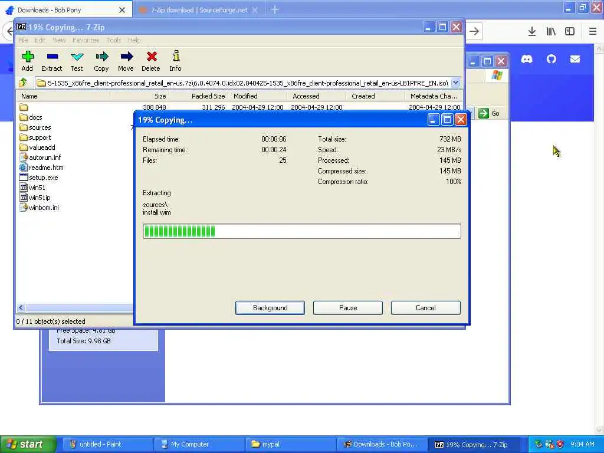Switch to My Computer in taskbar
The height and width of the screenshot is (453, 604).
(x=198, y=444)
